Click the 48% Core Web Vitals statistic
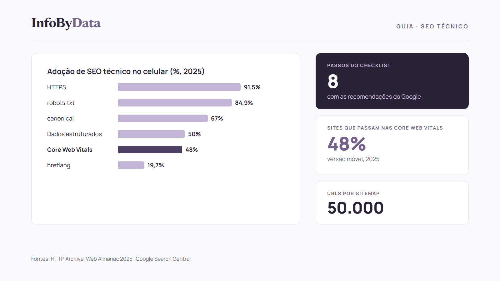 point(347,144)
